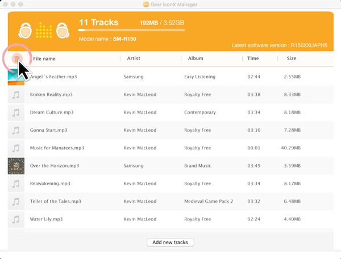The image size is (341, 259).
Task: Click music note icon for Teller of the Tales.mp3
Action: pos(16,202)
